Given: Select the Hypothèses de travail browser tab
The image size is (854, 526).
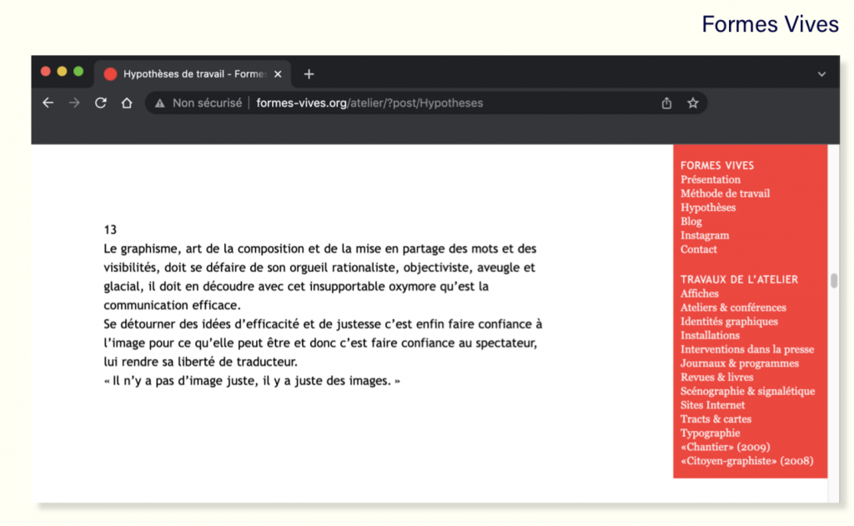Looking at the screenshot, I should [193, 74].
